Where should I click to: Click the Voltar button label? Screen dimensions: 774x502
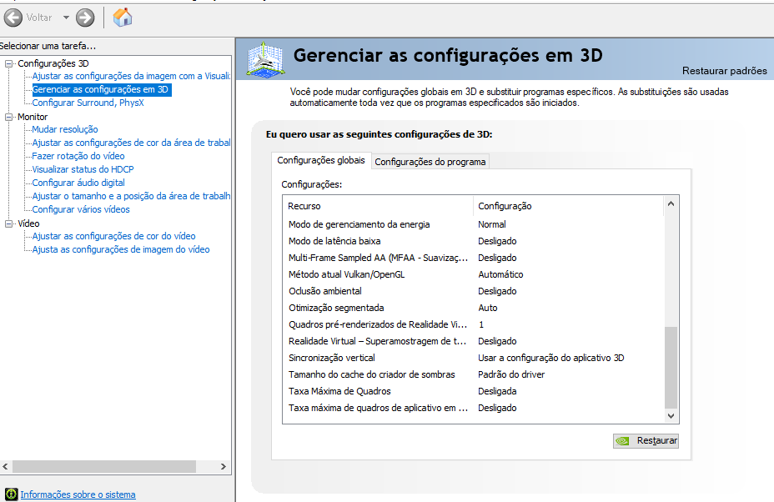pos(39,18)
